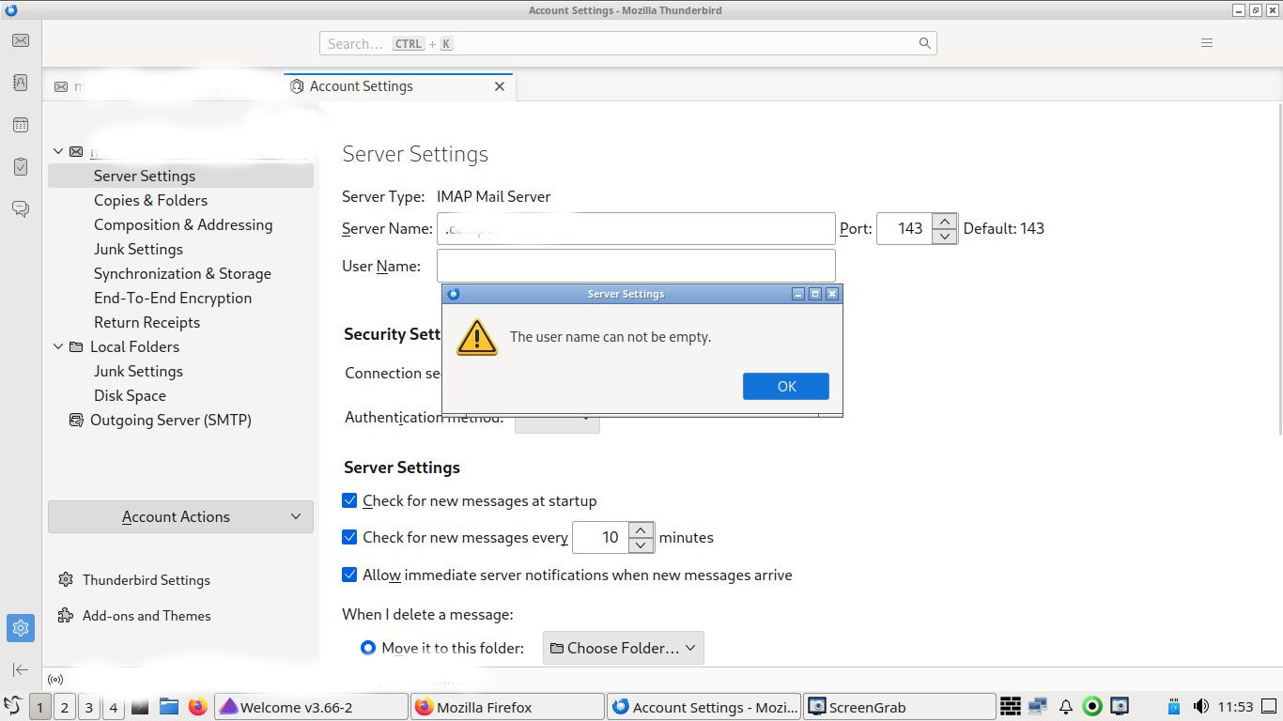
Task: Collapse the spaces toolbar arrow icon
Action: click(x=21, y=669)
